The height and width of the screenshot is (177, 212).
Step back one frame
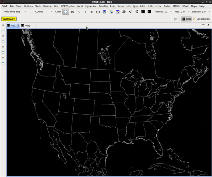[x=79, y=12]
